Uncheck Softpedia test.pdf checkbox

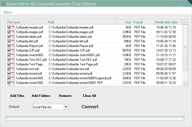coord(9,69)
